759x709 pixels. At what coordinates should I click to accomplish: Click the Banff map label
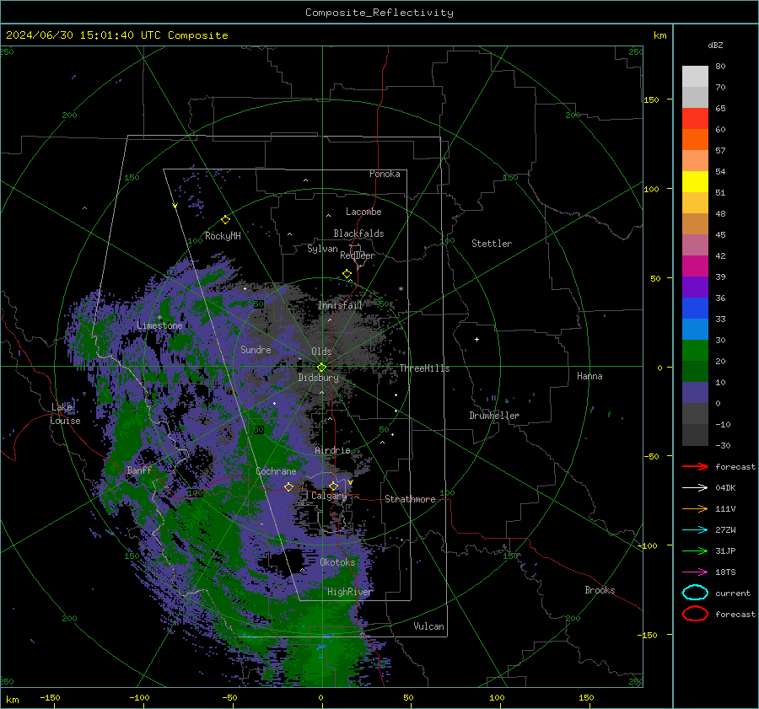click(139, 470)
